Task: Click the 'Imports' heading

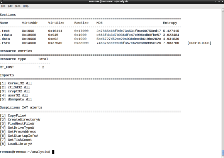Action: [x=7, y=75]
